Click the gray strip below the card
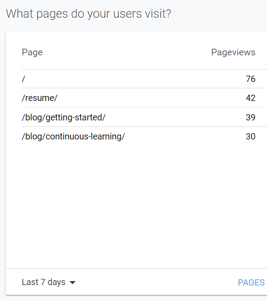Viewport: 267px width, 301px height. (x=133, y=298)
